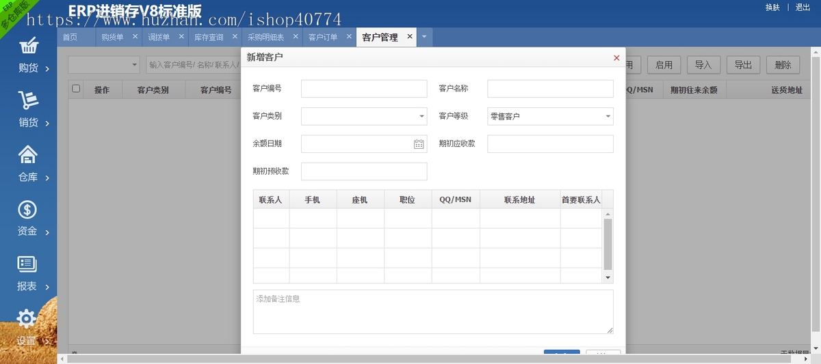Focus the 客户名称 input field
This screenshot has width=821, height=364.
[550, 89]
